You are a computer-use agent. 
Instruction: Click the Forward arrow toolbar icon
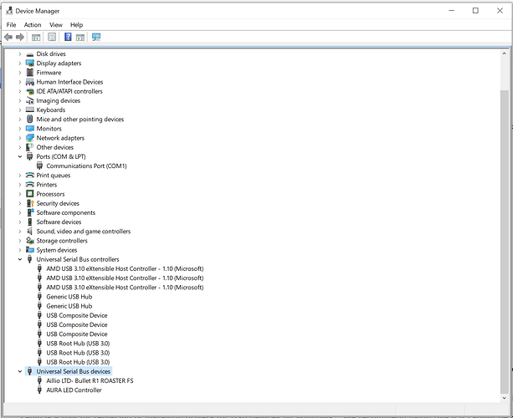(20, 38)
